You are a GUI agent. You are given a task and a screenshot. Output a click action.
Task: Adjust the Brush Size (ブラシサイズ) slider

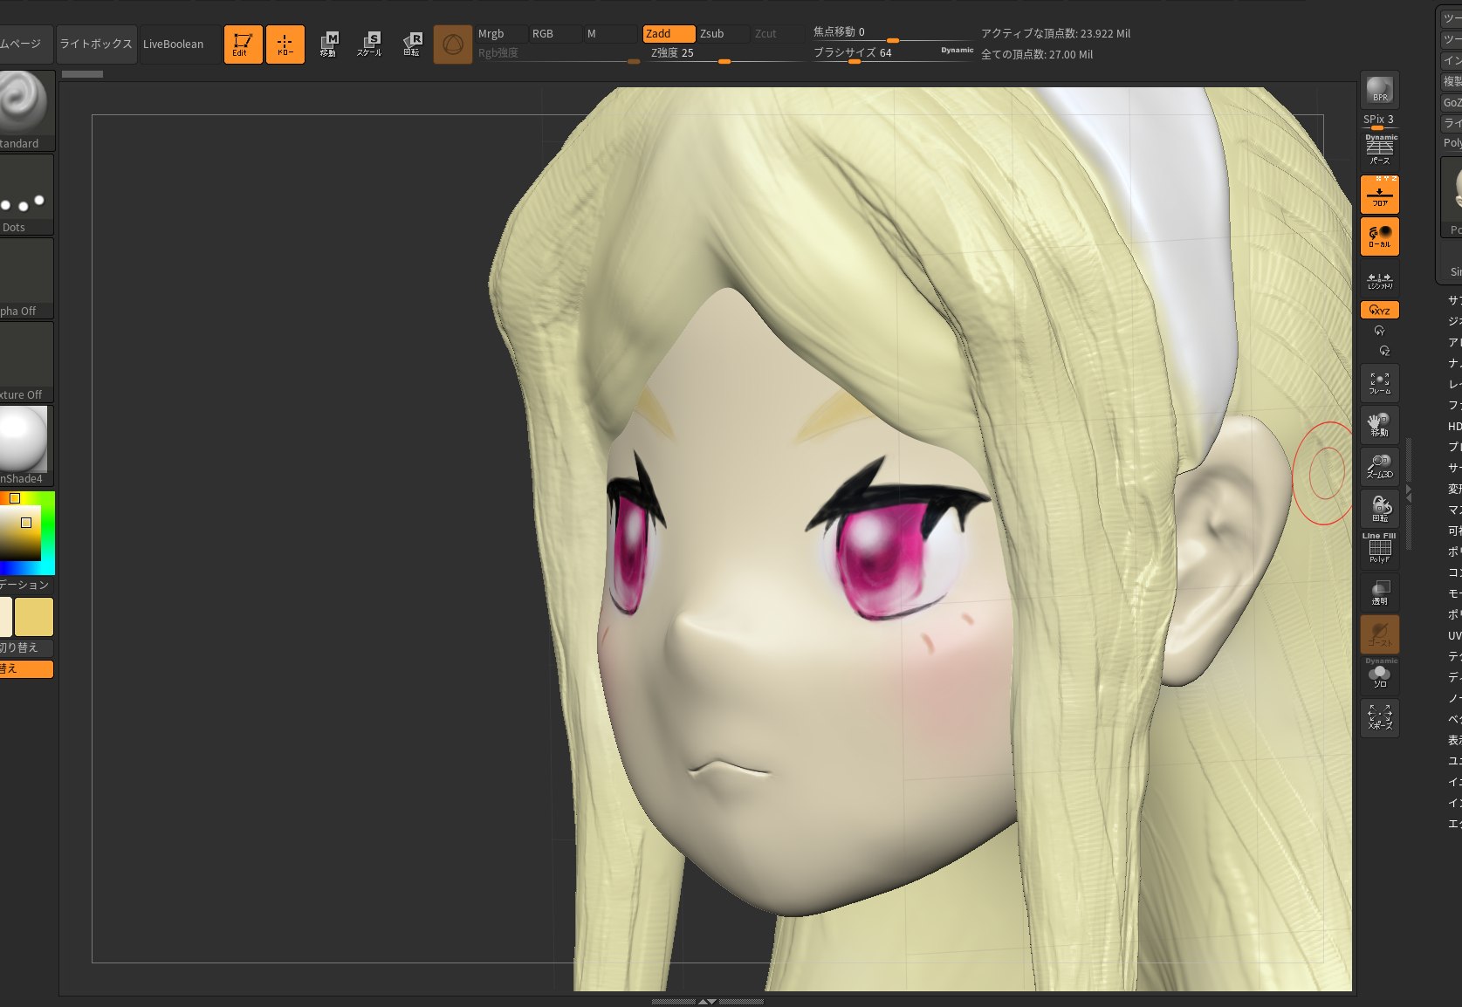(875, 53)
